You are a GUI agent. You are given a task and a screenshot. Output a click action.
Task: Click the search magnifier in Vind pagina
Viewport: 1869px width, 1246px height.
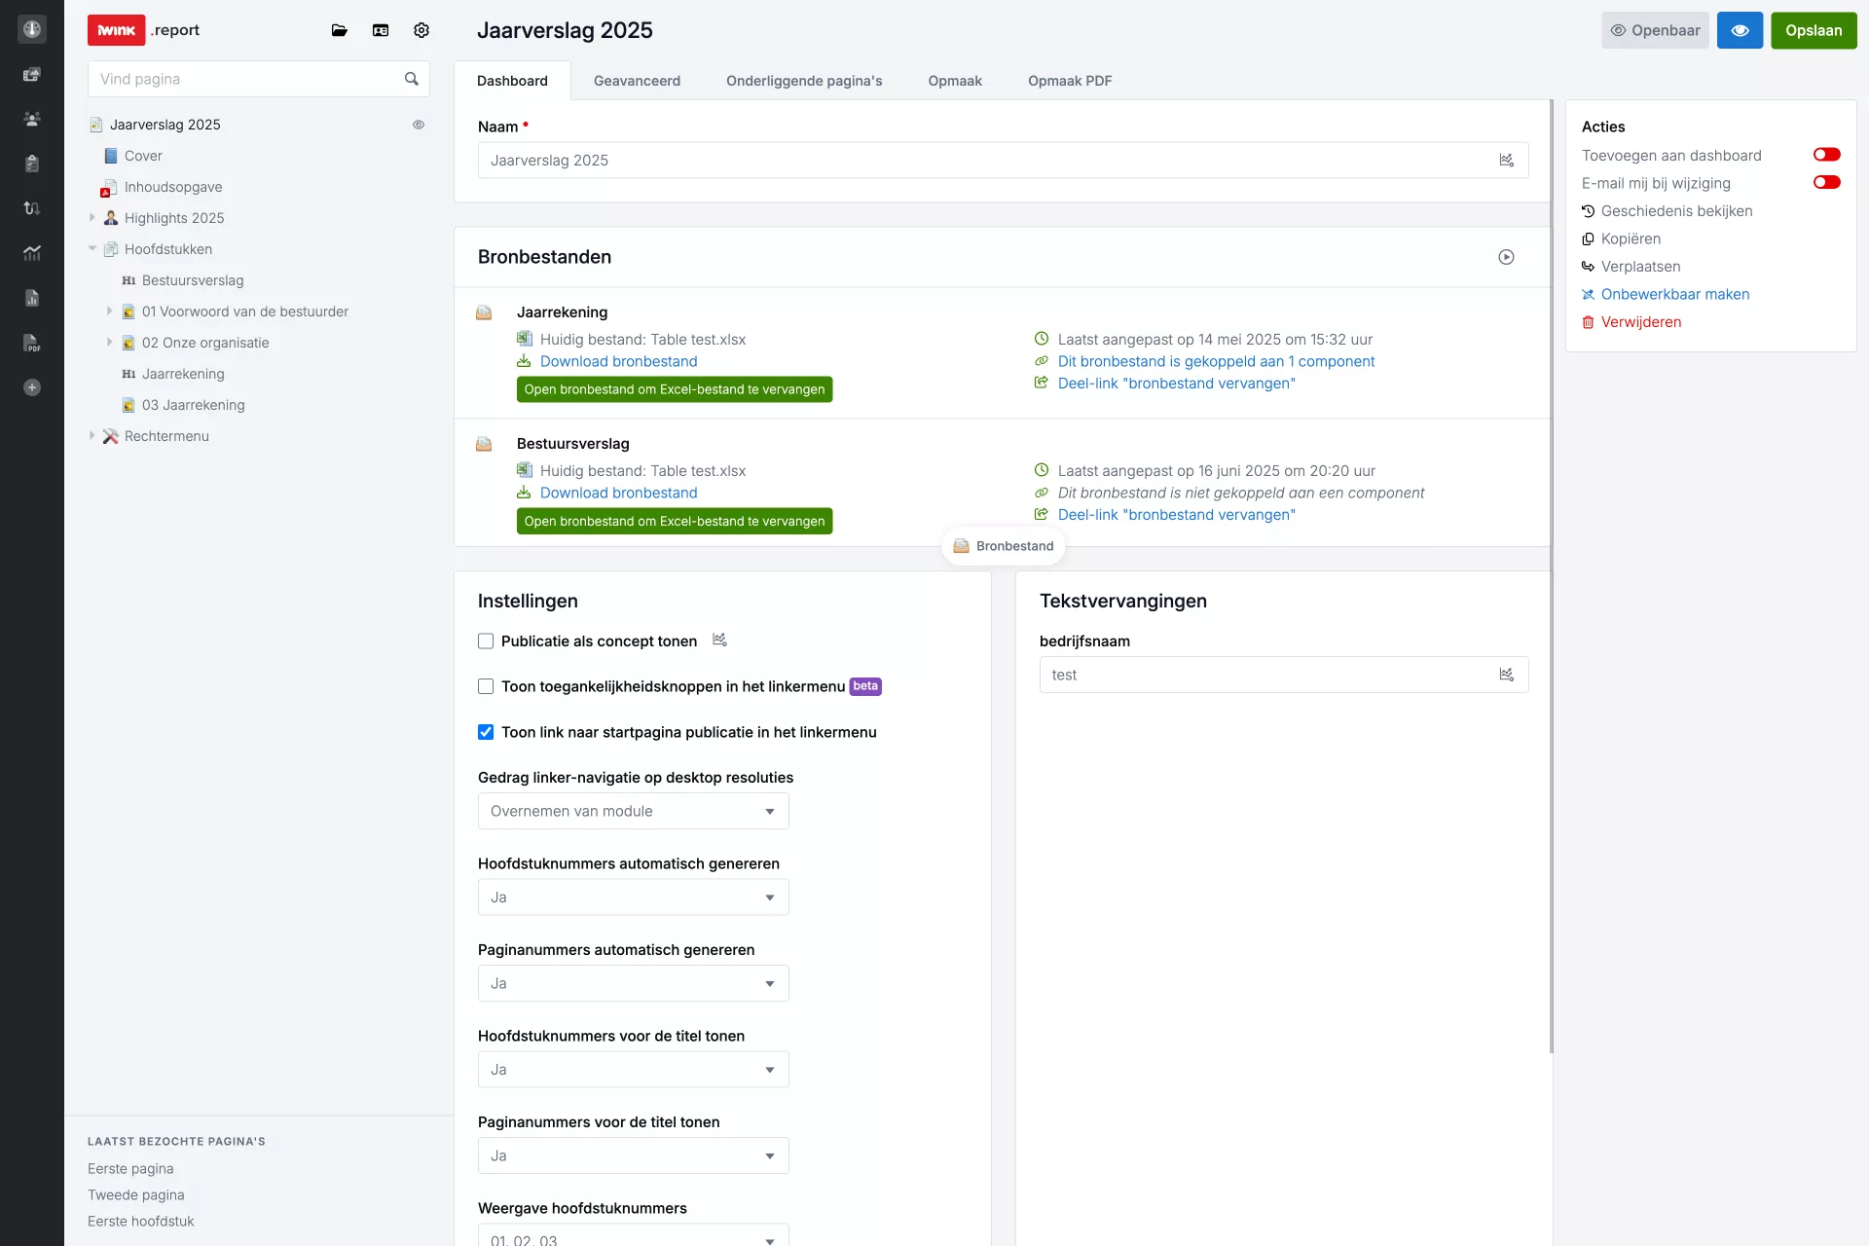tap(412, 79)
